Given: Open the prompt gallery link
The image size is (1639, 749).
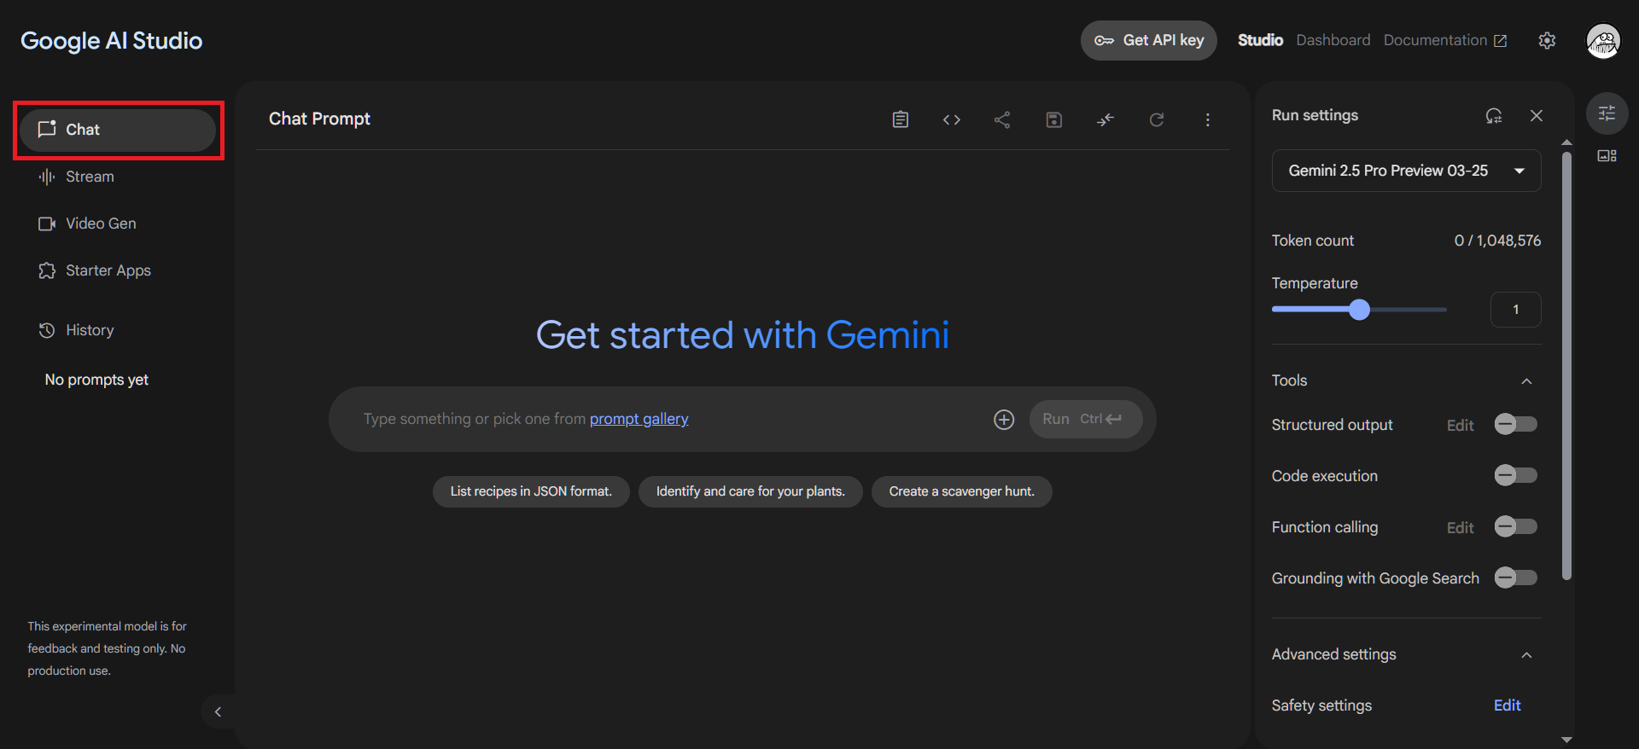Looking at the screenshot, I should (x=639, y=419).
